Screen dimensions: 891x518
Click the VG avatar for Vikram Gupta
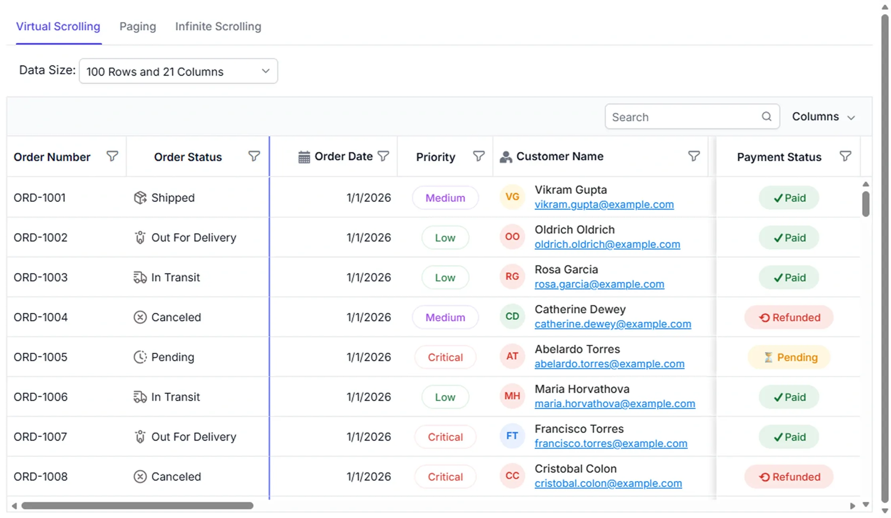coord(512,197)
